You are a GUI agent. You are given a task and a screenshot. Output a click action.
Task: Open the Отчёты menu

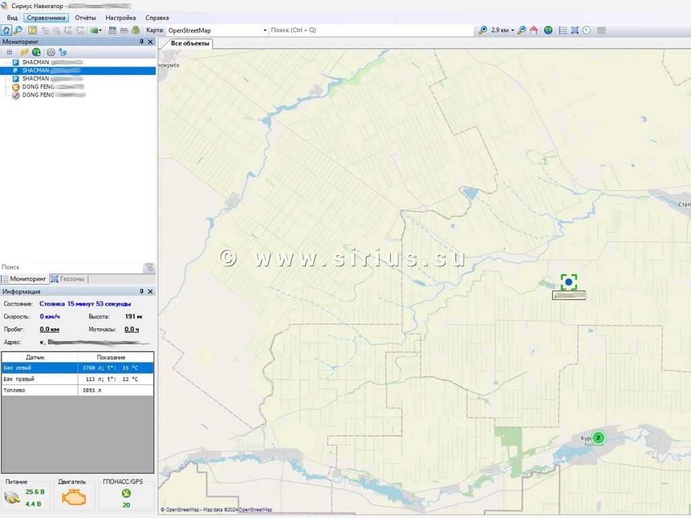click(85, 18)
